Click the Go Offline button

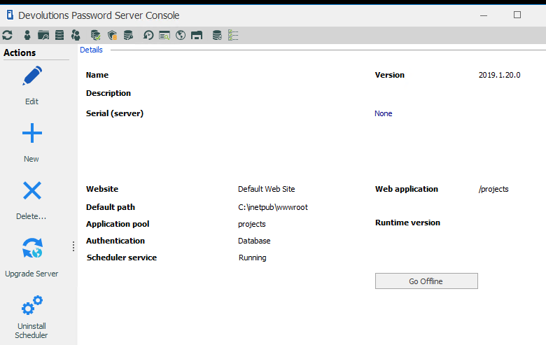pyautogui.click(x=426, y=281)
